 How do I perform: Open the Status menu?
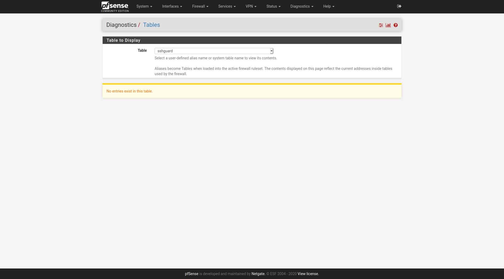coord(273,6)
